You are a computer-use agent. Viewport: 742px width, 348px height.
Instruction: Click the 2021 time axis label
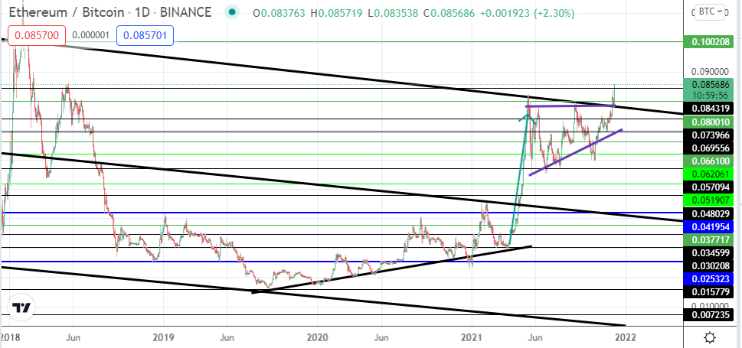[472, 337]
